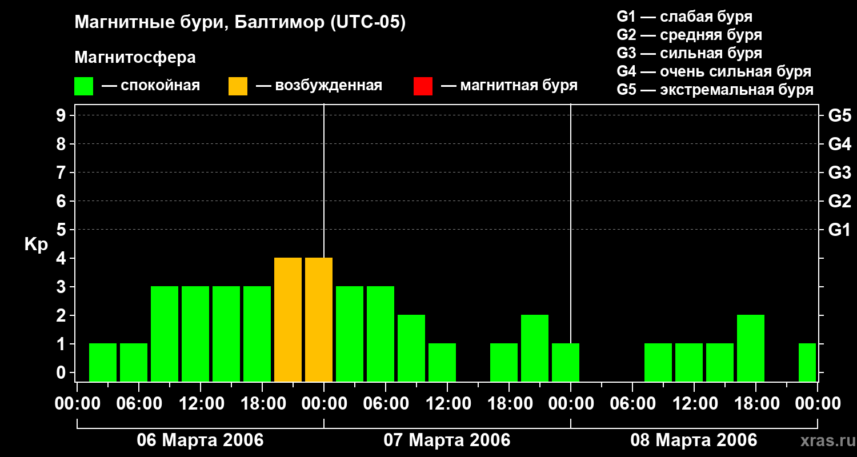Screen dimensions: 857x457
Task: Click the '— спокойная' legend label
Action: point(151,86)
